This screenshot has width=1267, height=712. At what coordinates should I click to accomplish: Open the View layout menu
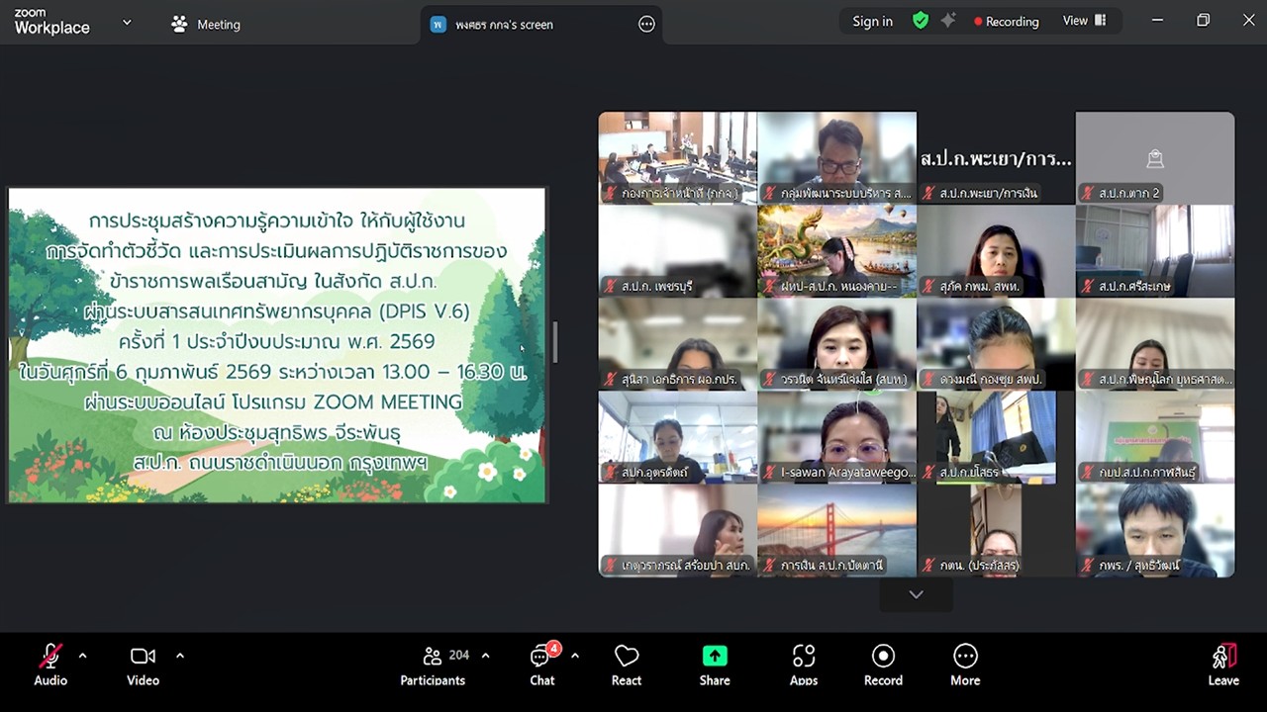tap(1084, 21)
